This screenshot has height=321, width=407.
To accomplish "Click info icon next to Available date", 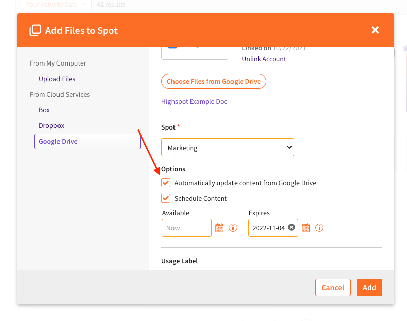I will [233, 228].
